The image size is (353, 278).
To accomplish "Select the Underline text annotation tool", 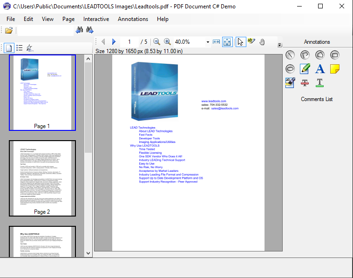I will click(x=319, y=83).
